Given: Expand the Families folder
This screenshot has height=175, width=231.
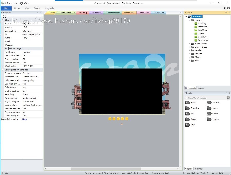Looking at the screenshot, I should point(189,50).
